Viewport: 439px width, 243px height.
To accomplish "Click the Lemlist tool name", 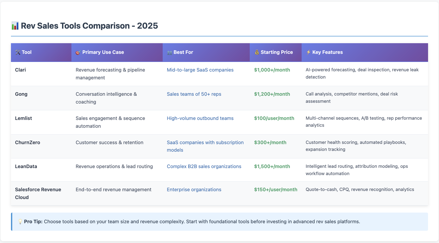I will pyautogui.click(x=23, y=118).
